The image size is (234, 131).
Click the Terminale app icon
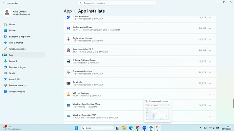pyautogui.click(x=69, y=83)
